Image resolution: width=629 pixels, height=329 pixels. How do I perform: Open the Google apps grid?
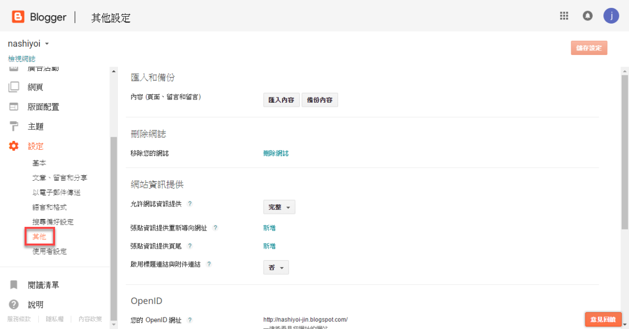[564, 16]
